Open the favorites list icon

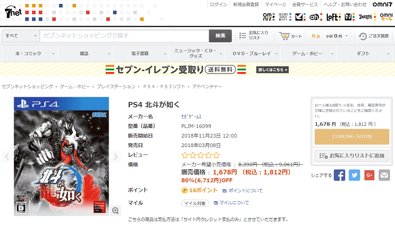[242, 36]
